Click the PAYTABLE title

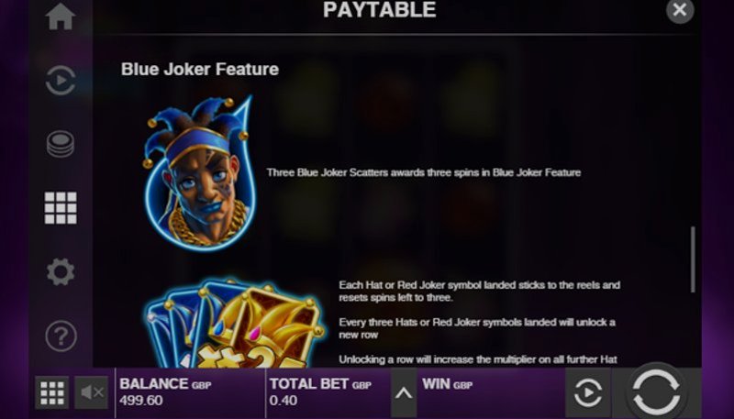coord(380,10)
